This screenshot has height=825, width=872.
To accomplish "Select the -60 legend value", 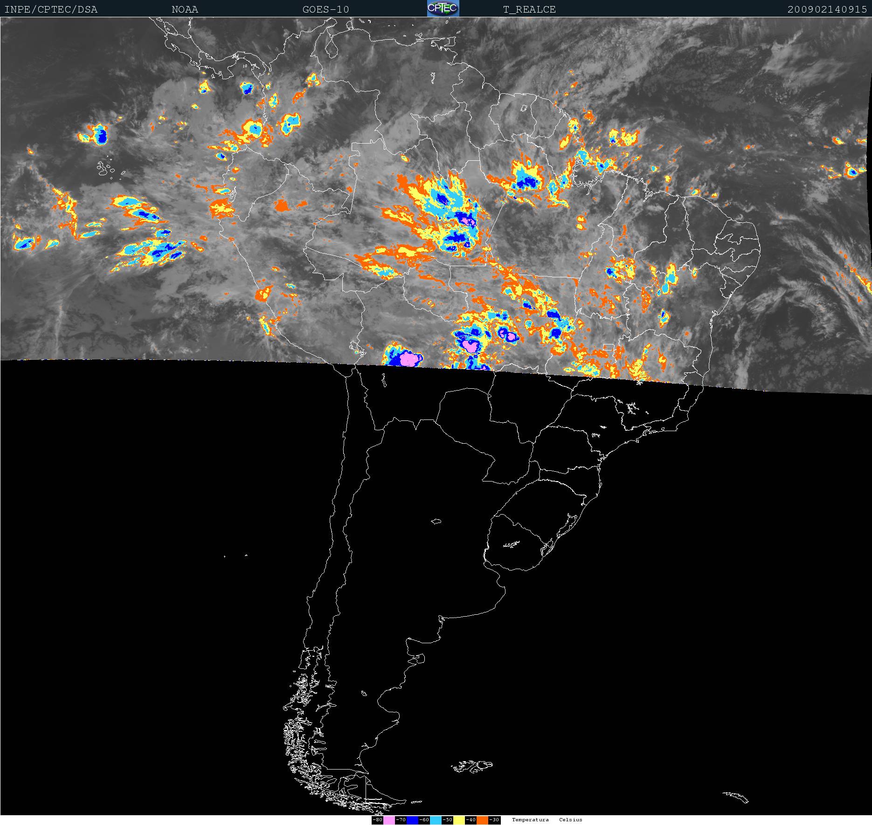I will click(424, 820).
